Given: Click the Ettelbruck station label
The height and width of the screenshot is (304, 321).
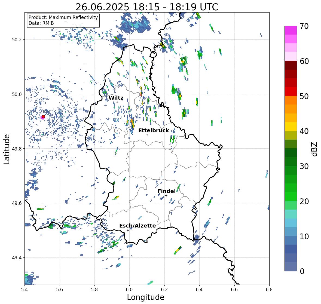Looking at the screenshot, I should (154, 130).
